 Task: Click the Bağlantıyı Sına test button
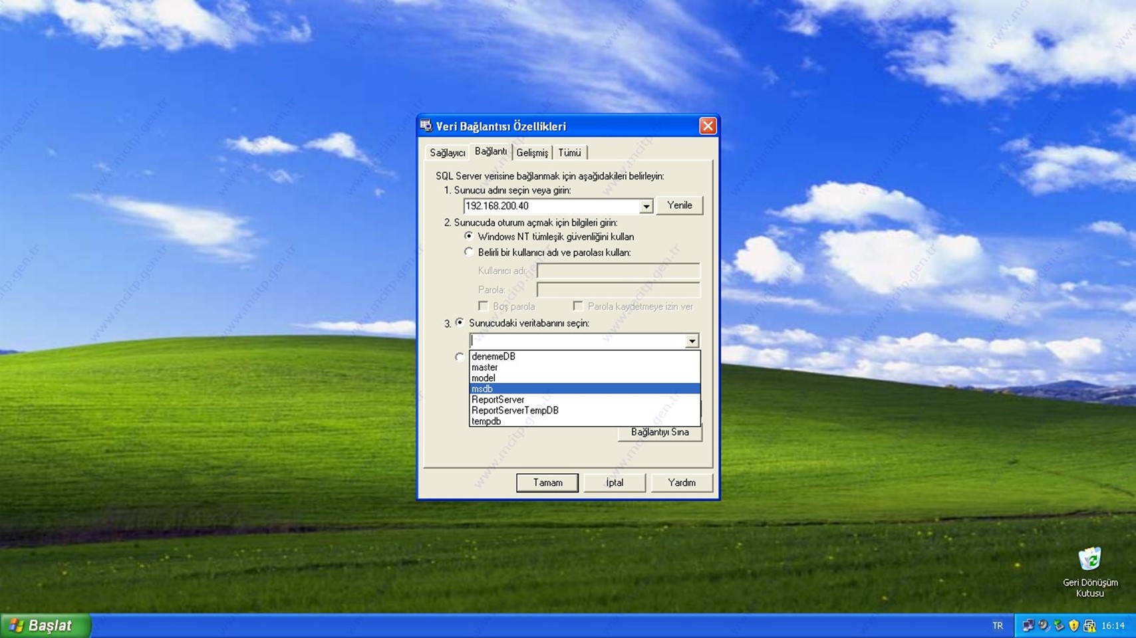point(660,433)
